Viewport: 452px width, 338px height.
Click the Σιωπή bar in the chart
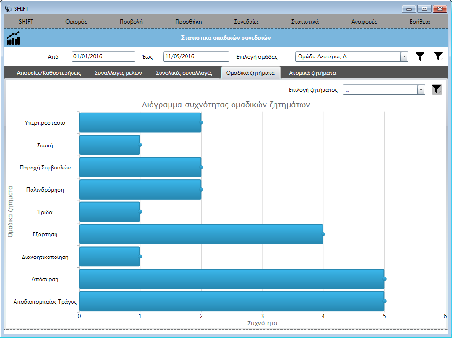point(110,145)
